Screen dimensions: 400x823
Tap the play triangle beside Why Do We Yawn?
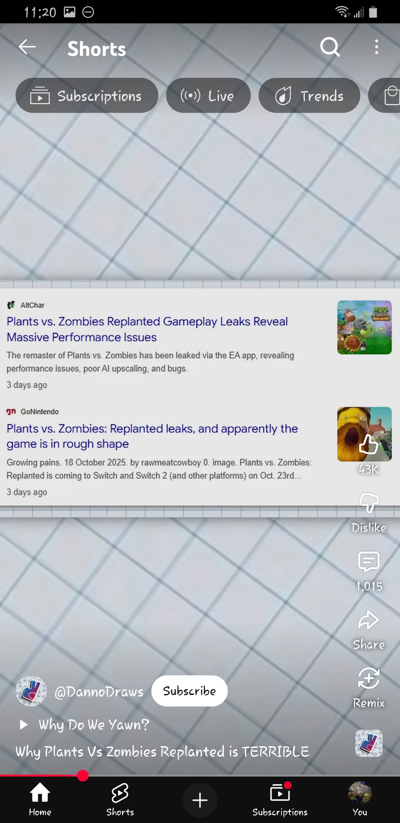[x=24, y=725]
